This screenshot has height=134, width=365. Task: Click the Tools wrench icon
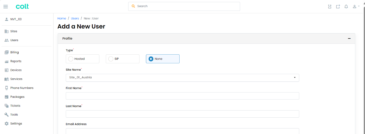(7, 114)
